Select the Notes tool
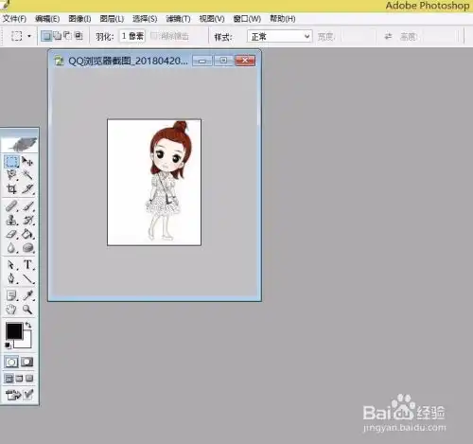This screenshot has height=444, width=473. 11,295
